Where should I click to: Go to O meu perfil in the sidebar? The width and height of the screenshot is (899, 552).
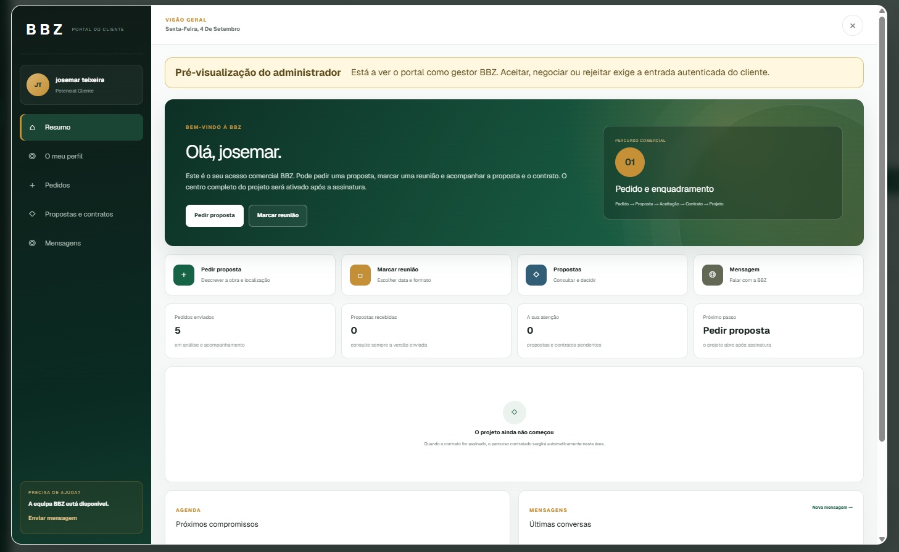click(x=81, y=157)
